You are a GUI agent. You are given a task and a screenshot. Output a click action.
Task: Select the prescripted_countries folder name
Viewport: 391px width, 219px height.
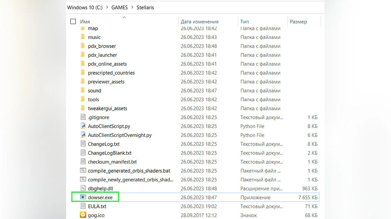[x=111, y=73]
